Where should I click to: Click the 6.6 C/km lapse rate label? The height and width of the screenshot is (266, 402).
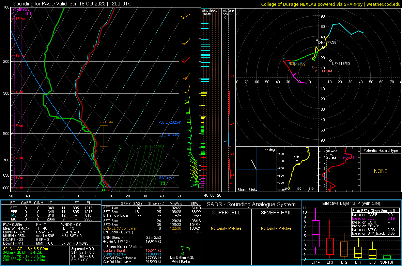pos(106,122)
